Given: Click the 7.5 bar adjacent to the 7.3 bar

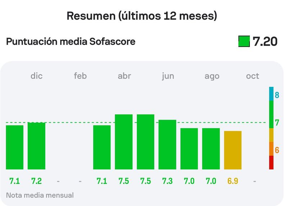Looking at the screenshot, I should coord(145,142).
